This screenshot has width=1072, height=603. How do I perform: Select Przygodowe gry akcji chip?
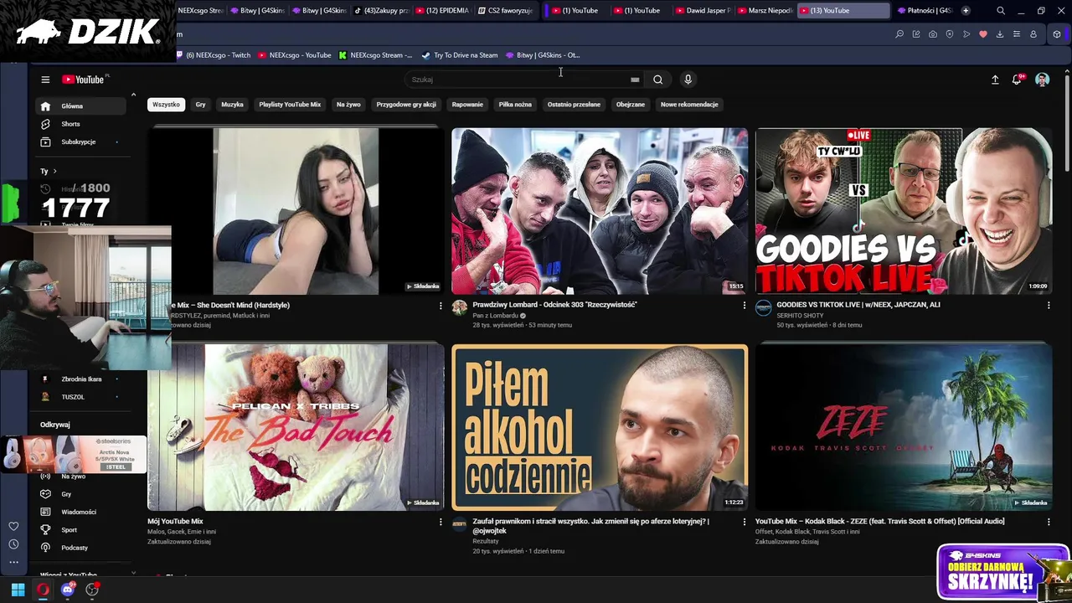tap(406, 105)
